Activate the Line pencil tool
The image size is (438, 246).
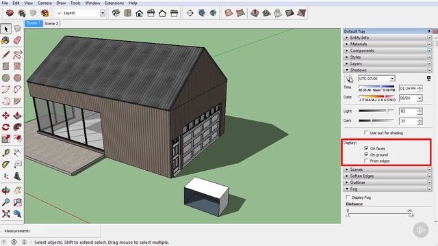(5, 55)
